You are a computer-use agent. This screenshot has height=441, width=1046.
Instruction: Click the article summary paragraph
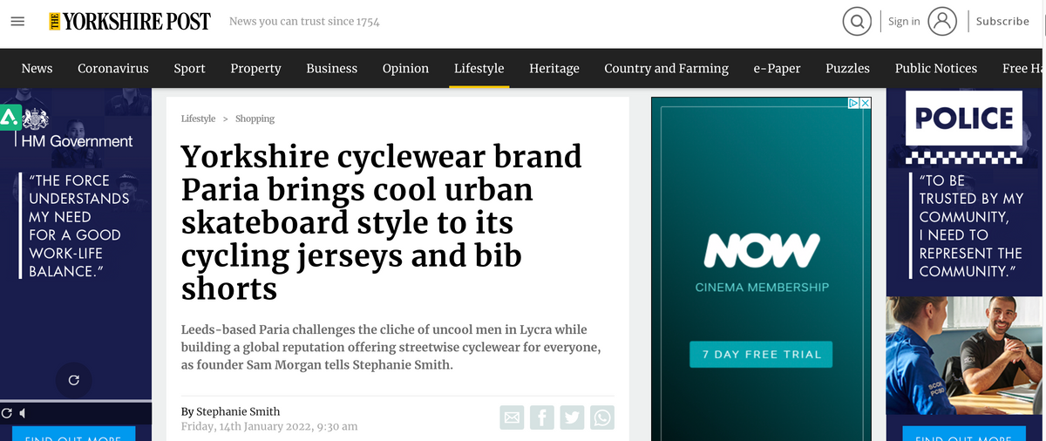coord(391,347)
